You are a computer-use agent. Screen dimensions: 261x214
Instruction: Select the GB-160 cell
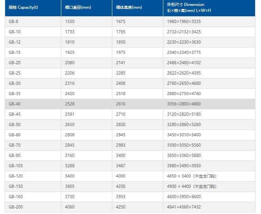[33, 197]
